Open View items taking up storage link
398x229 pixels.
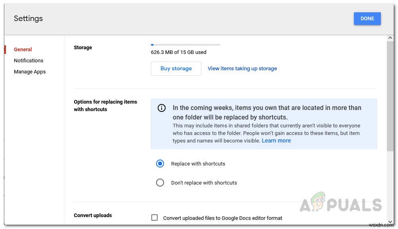pos(242,69)
